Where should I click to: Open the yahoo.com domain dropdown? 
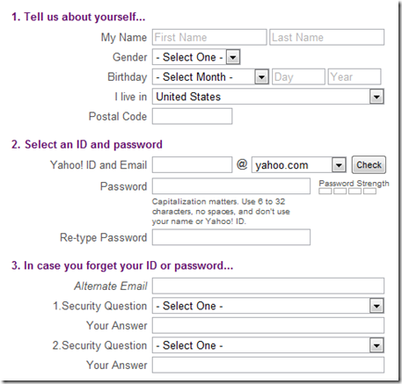(x=298, y=165)
